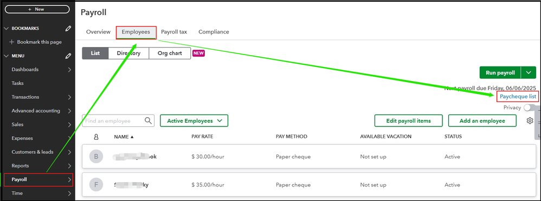This screenshot has height=201, width=541.
Task: Click the B avatar of first employee
Action: (x=96, y=157)
